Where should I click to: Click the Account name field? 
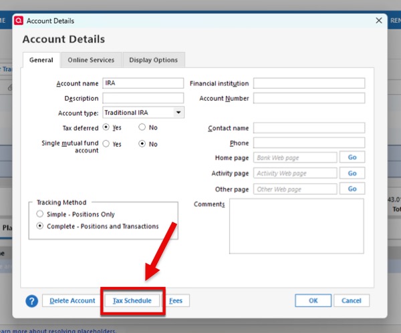tap(143, 83)
